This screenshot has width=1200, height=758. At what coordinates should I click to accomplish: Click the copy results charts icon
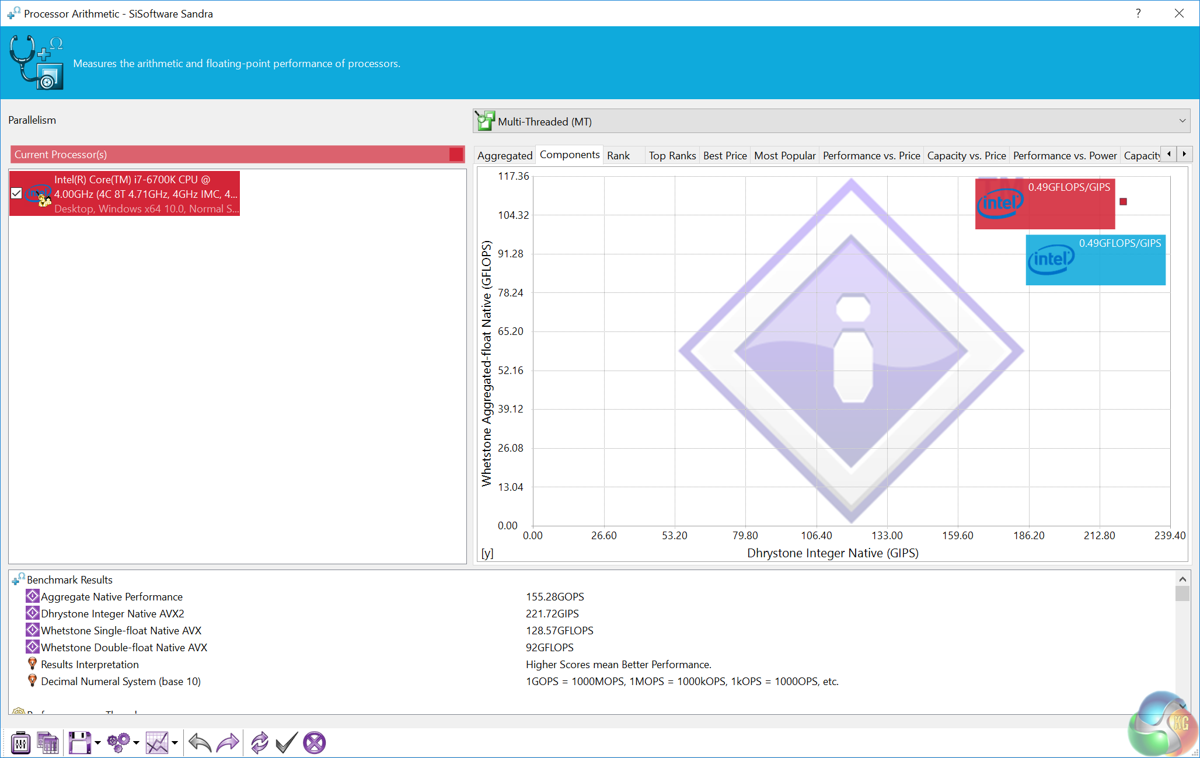click(x=48, y=743)
